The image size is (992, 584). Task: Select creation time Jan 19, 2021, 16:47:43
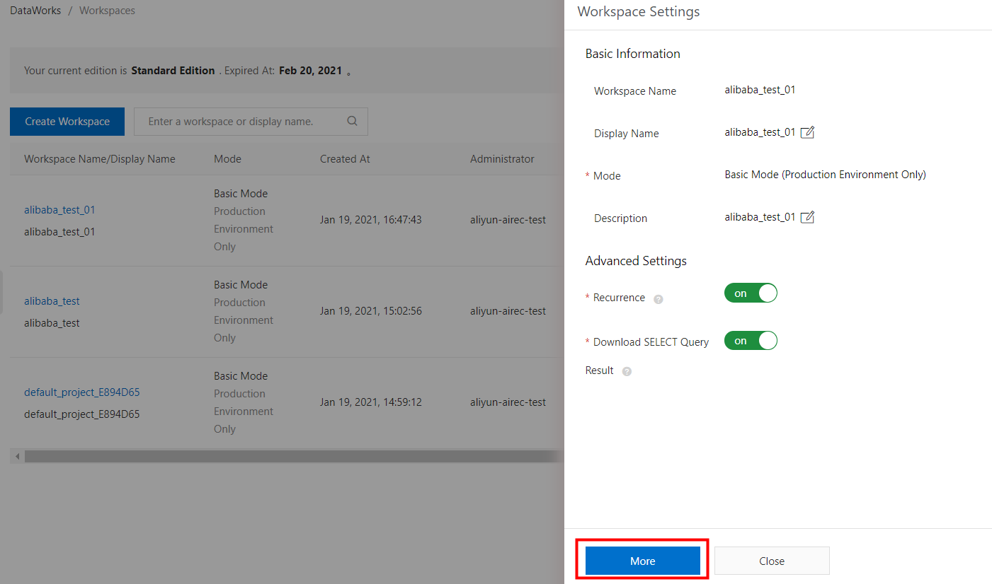(371, 220)
